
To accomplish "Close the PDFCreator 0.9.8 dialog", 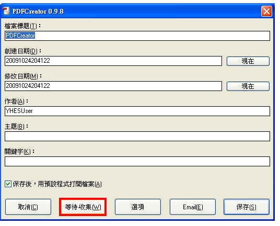I will [266, 12].
